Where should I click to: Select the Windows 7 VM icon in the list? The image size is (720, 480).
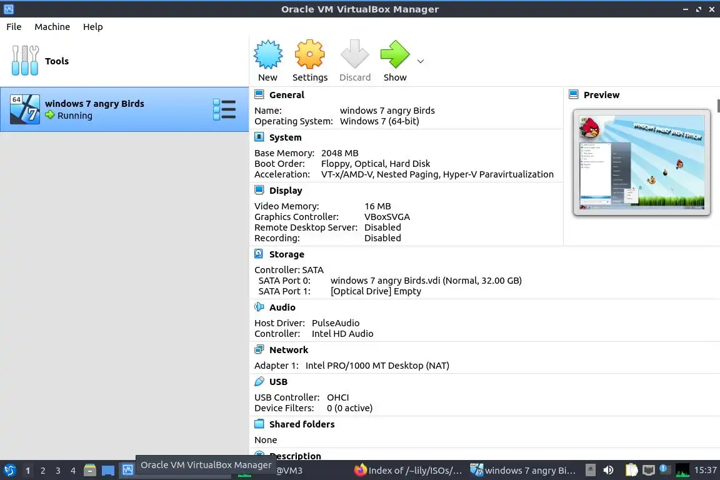(25, 109)
